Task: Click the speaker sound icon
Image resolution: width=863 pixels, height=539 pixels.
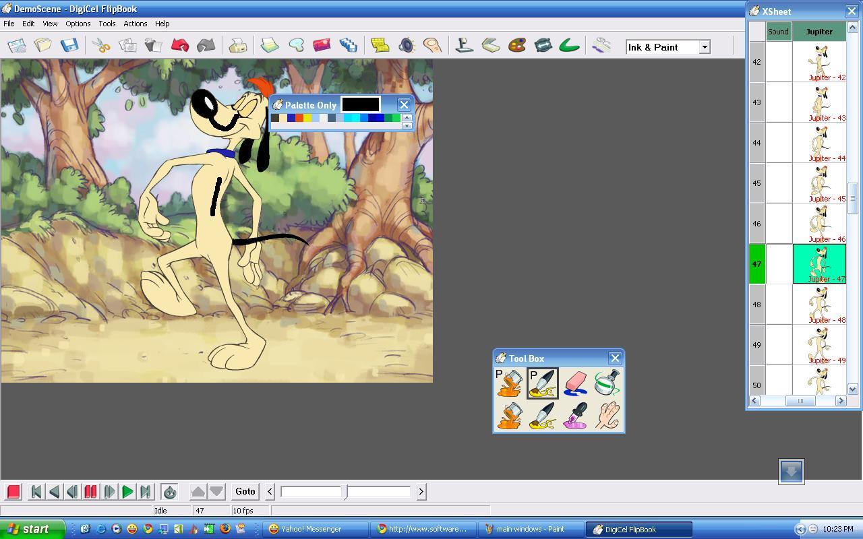Action: 406,45
